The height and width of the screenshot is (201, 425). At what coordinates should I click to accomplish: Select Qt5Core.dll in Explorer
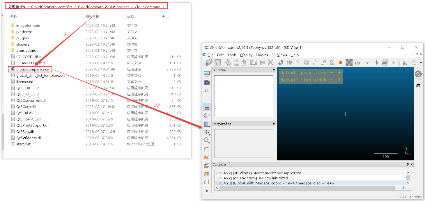(26, 106)
